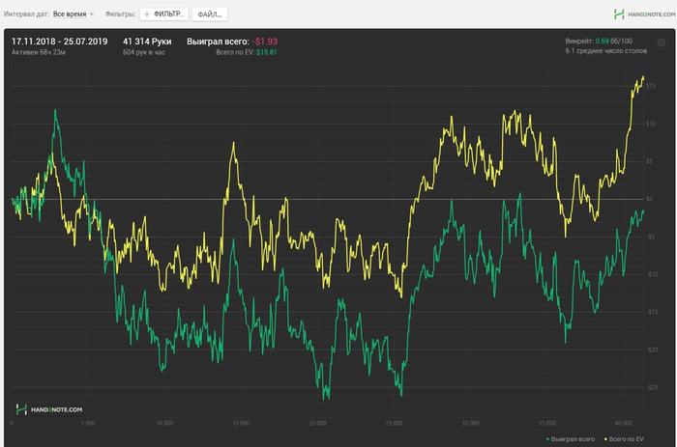Click the dropdown arrow next to 'Все время'
This screenshot has width=677, height=447.
pyautogui.click(x=92, y=14)
